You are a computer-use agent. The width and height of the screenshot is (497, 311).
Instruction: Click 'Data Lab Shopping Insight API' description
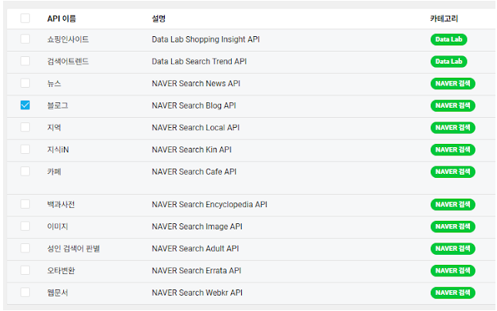206,39
